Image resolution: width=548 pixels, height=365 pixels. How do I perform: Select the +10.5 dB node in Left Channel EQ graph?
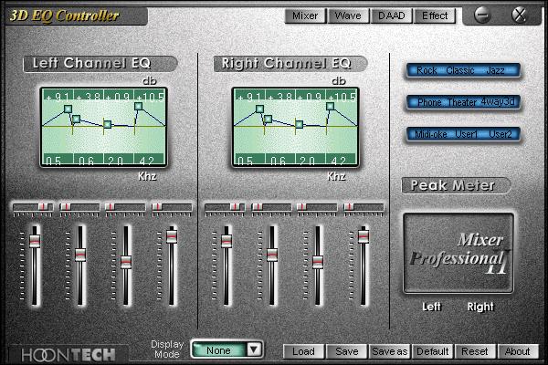(139, 106)
